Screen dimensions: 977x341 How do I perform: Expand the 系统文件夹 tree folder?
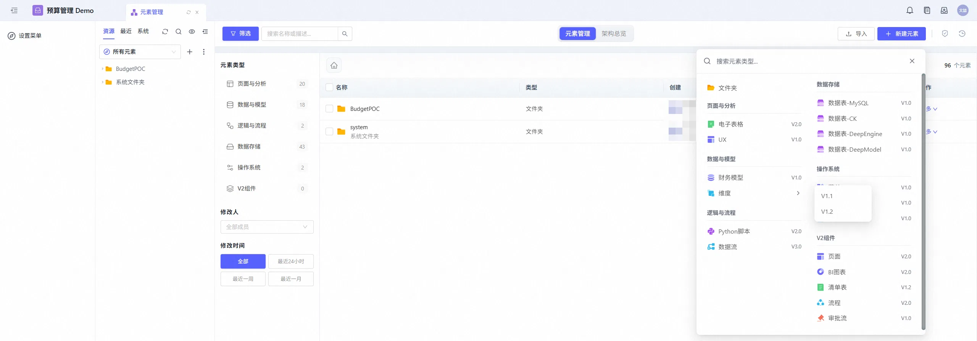(102, 82)
